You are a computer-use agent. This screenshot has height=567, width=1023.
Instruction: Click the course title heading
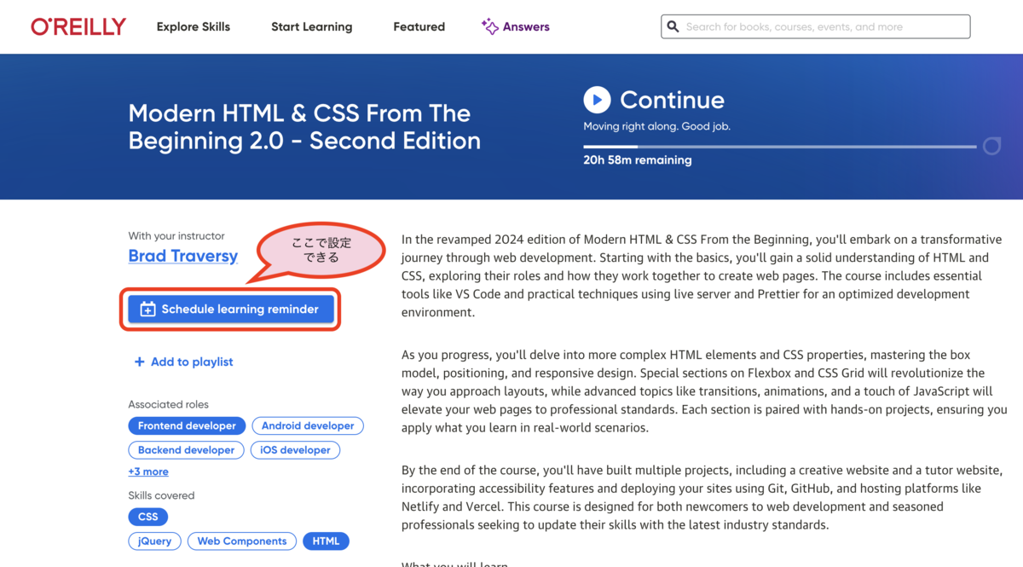[304, 127]
